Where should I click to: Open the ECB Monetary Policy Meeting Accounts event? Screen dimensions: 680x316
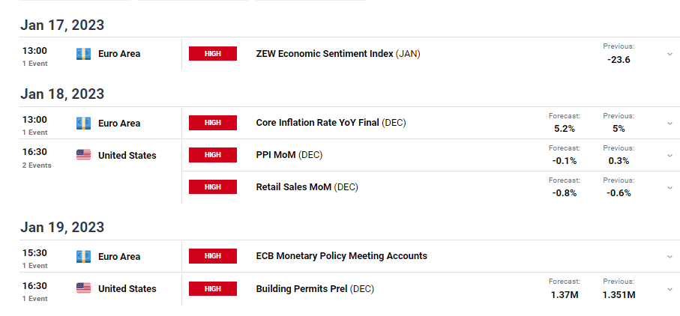[342, 256]
